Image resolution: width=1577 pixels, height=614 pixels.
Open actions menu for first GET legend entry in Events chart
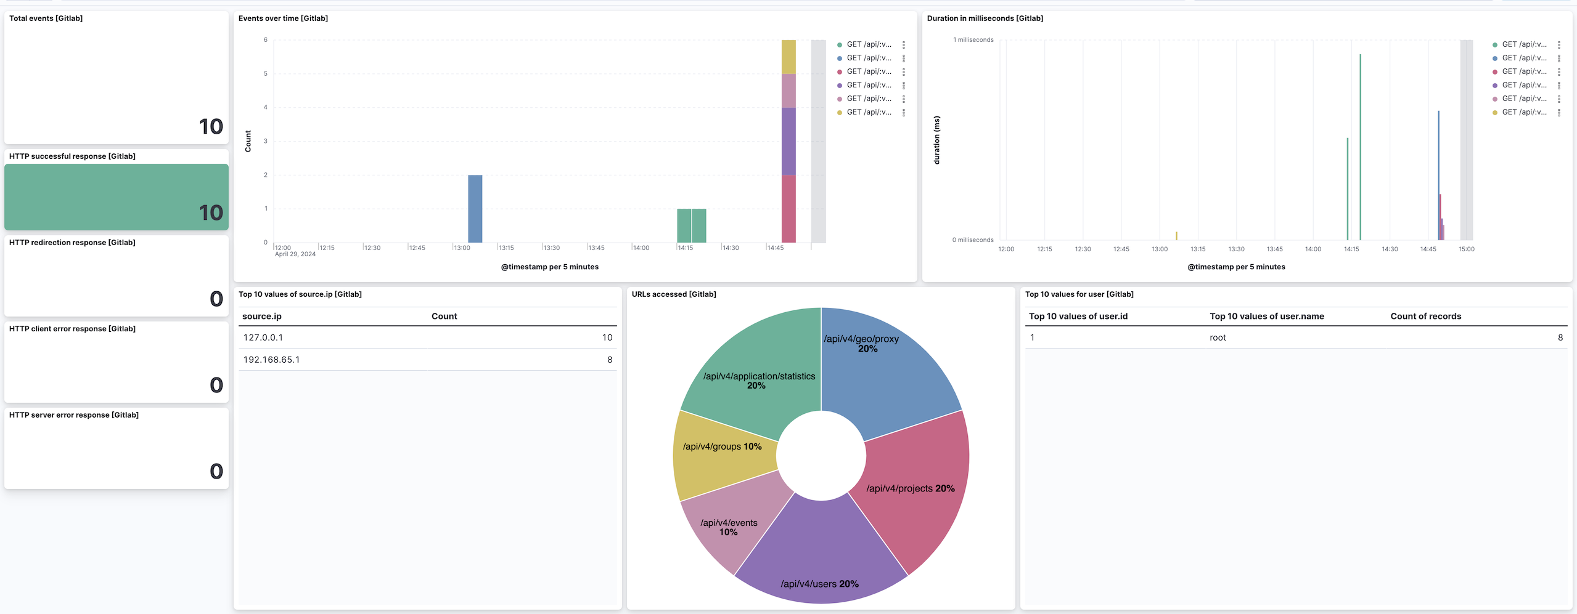pos(904,44)
